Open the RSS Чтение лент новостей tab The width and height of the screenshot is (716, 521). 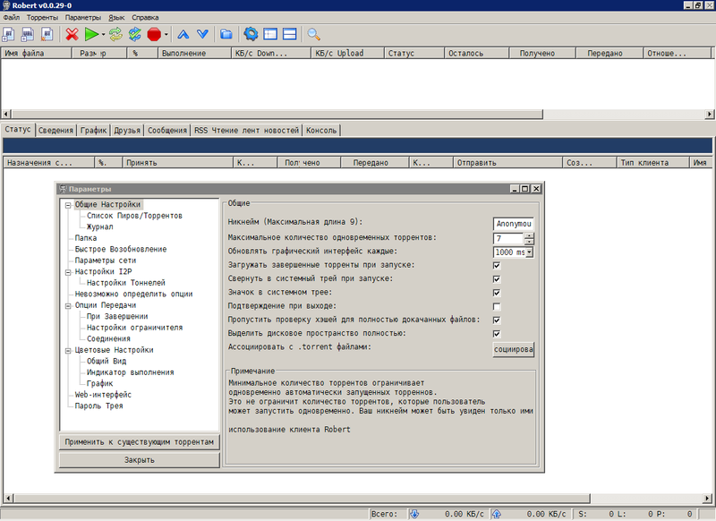[x=247, y=130]
